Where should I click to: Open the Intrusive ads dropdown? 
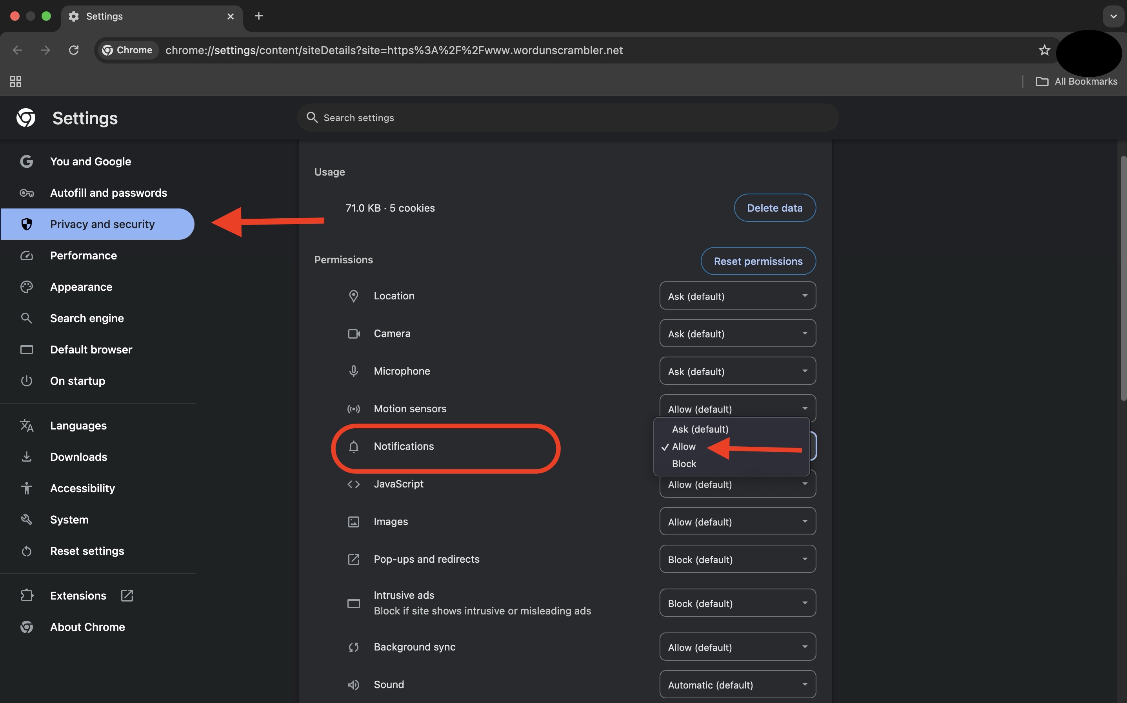click(738, 603)
